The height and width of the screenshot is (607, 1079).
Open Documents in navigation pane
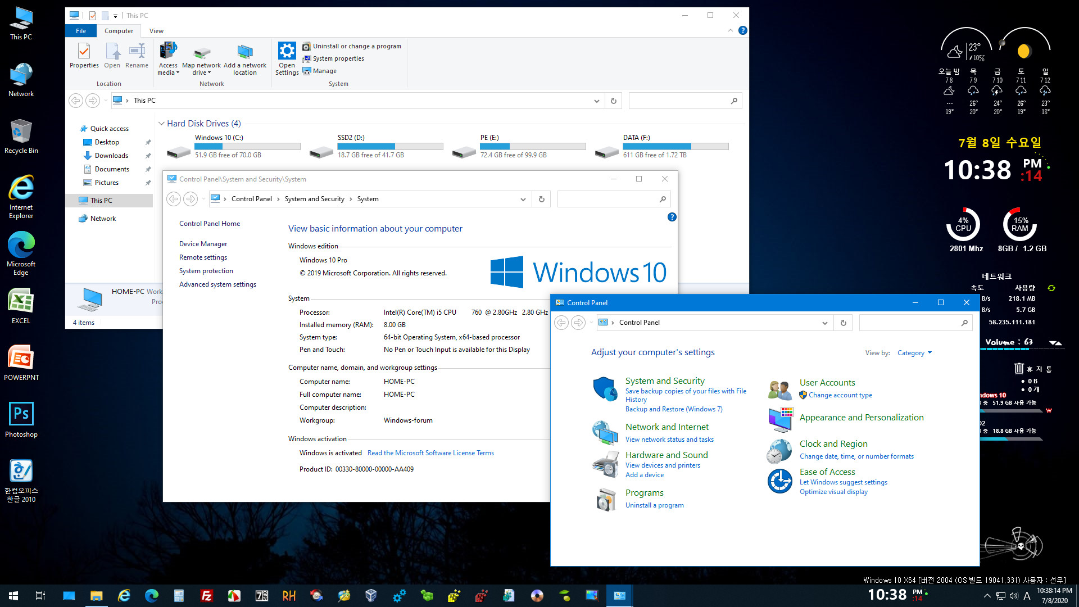coord(112,169)
